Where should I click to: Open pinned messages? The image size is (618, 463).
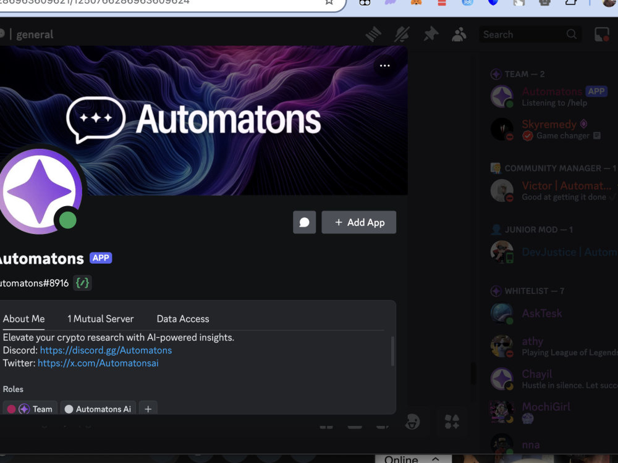(430, 35)
